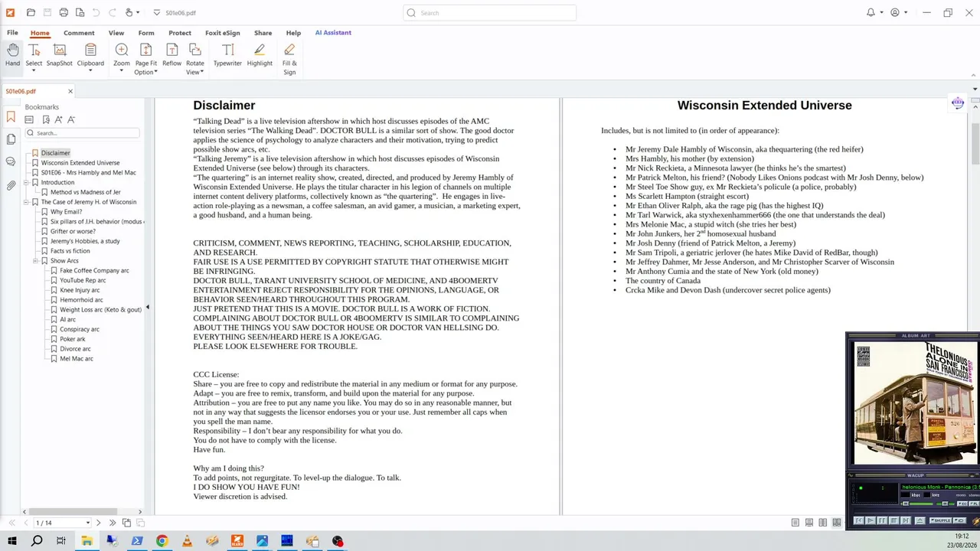The image size is (980, 551).
Task: Click the Redo arrow
Action: point(113,12)
